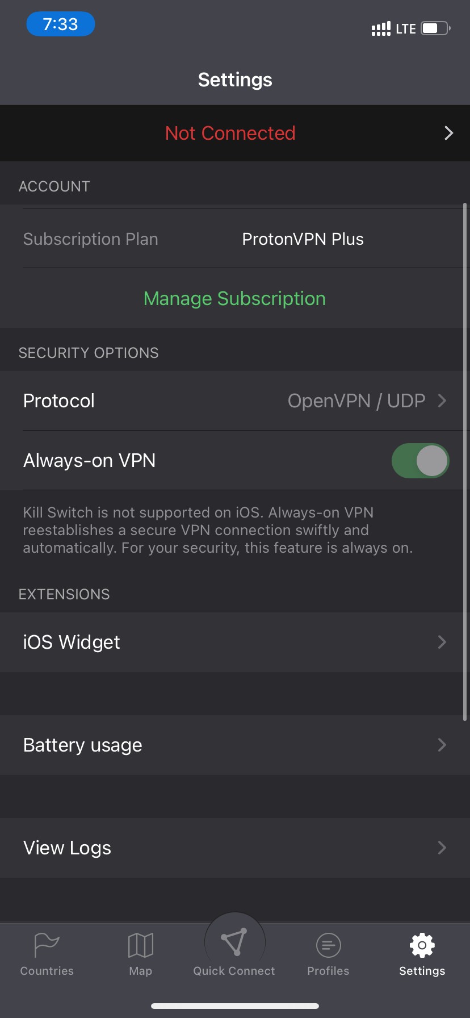Open the Battery usage row chevron

click(x=442, y=745)
